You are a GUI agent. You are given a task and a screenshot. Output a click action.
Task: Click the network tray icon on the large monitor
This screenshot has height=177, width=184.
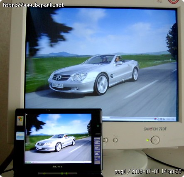click(164, 119)
